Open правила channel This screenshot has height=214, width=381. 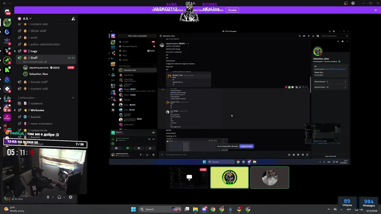click(x=46, y=103)
